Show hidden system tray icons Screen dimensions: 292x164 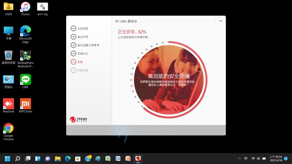tap(239, 158)
